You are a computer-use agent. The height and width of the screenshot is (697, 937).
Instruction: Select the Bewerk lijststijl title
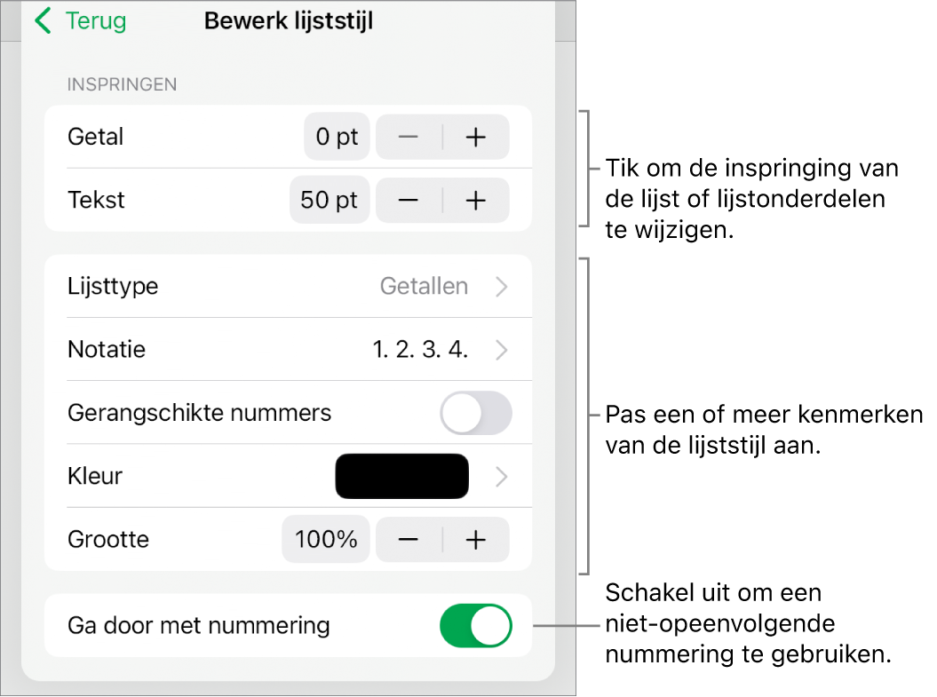coord(288,20)
